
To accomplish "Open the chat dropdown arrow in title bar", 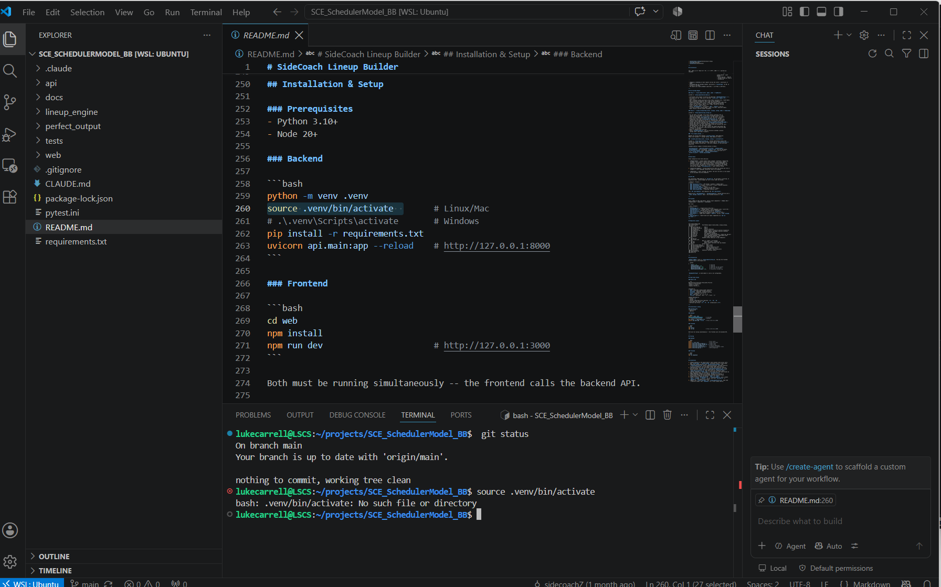I will 655,12.
